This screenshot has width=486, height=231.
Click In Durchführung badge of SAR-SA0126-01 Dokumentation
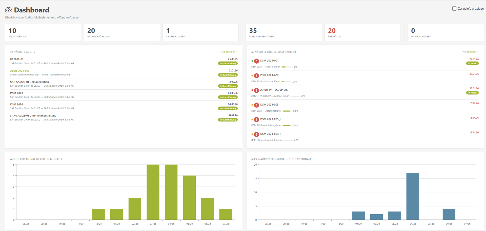(228, 86)
